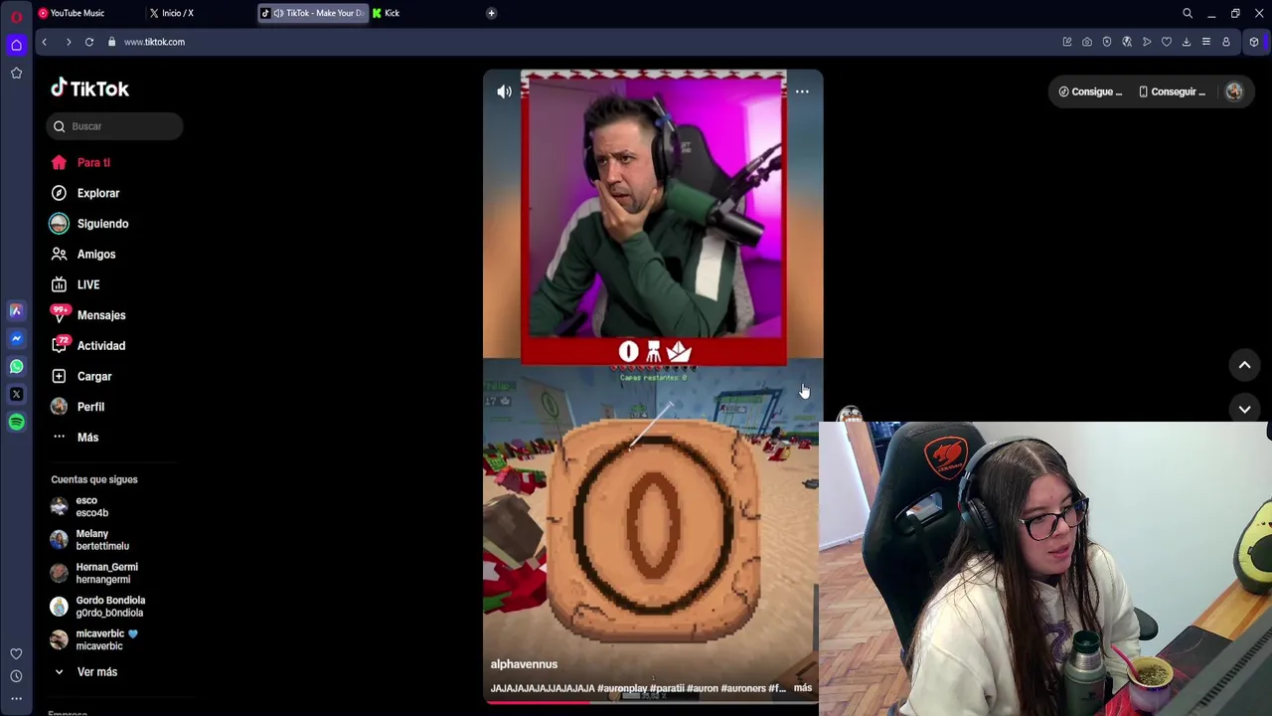
Task: Click the Consigue coins button
Action: (x=1090, y=91)
